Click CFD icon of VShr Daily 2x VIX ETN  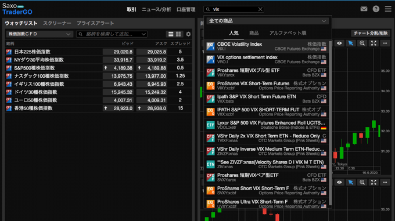[x=210, y=138]
